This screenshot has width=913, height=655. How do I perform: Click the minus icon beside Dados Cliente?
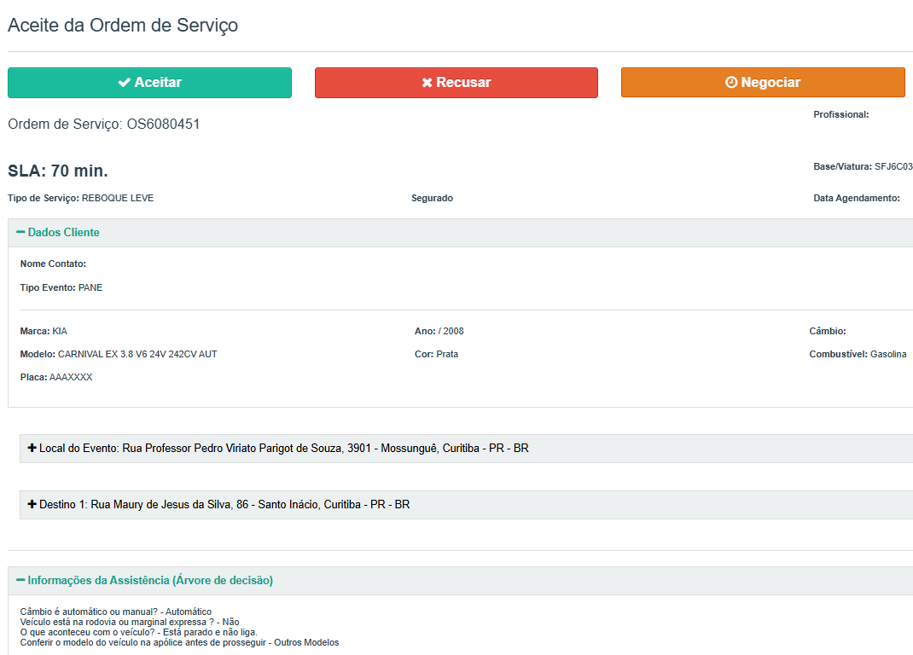tap(20, 232)
